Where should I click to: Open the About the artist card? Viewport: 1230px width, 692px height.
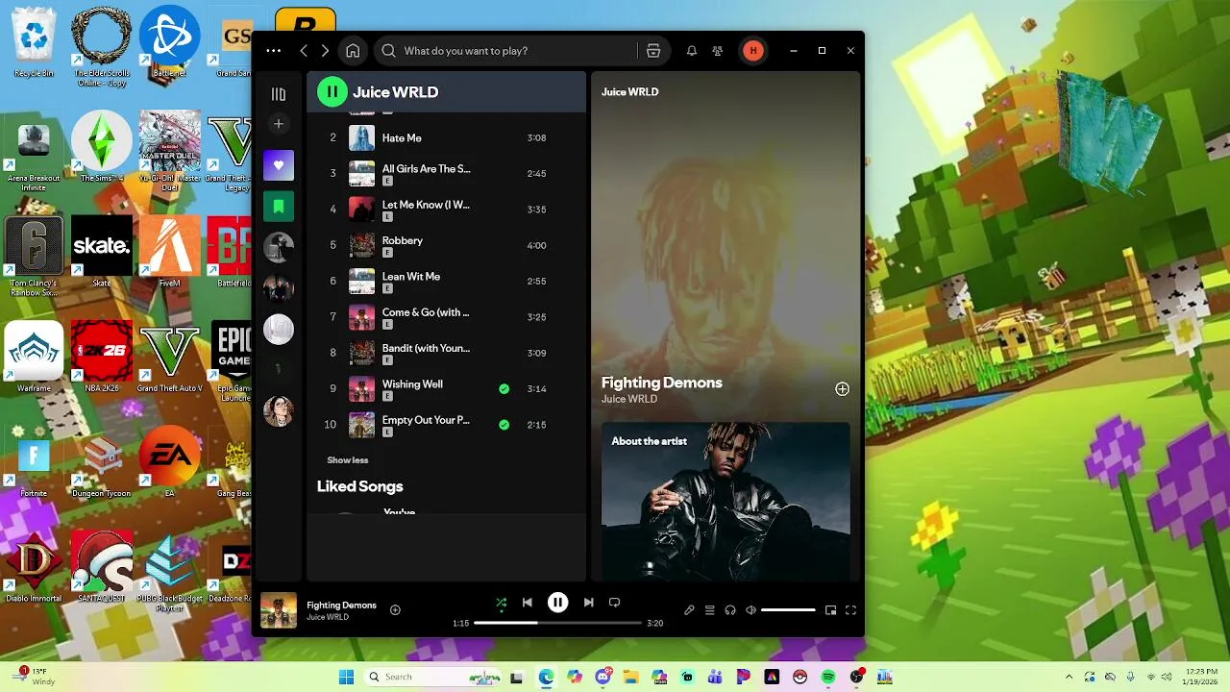click(x=726, y=502)
